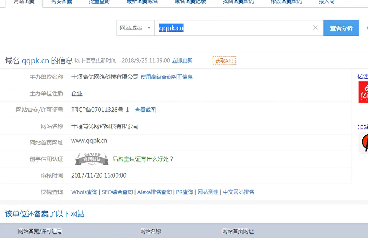Click the 该单位还备案了以下网站 heading

45,214
